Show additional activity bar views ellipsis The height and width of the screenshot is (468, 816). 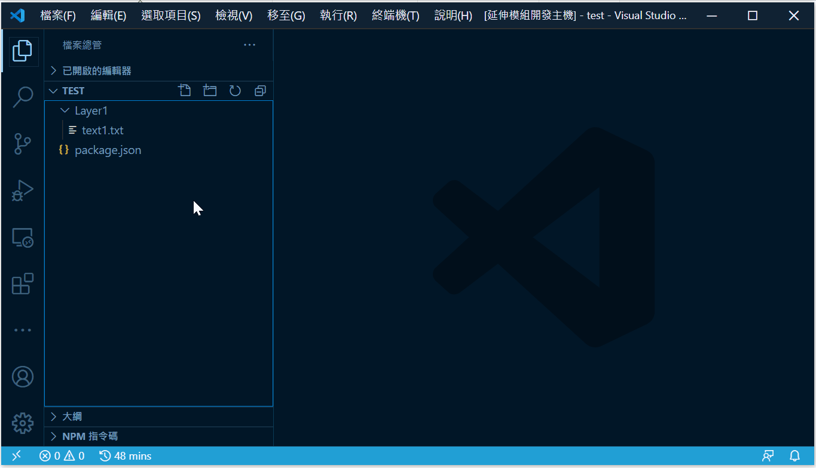23,330
